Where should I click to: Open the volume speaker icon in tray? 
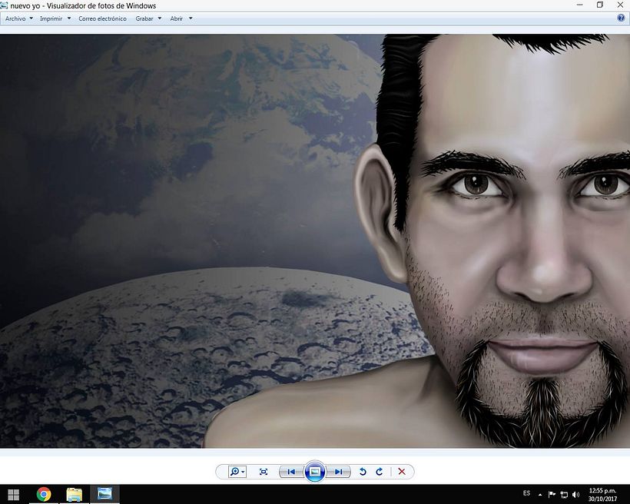click(576, 494)
